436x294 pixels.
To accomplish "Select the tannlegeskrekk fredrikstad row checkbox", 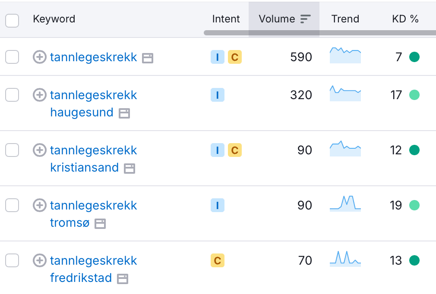I will [x=12, y=260].
